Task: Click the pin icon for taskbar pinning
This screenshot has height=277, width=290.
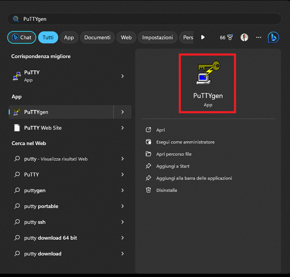Action: (148, 178)
